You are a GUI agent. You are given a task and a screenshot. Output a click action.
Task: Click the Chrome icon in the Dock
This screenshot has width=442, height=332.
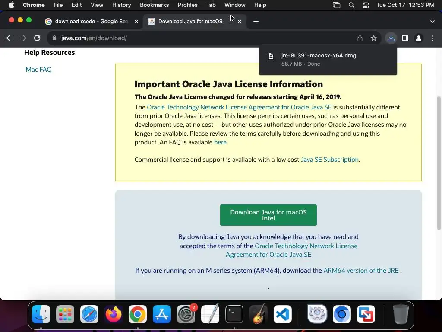pyautogui.click(x=138, y=314)
